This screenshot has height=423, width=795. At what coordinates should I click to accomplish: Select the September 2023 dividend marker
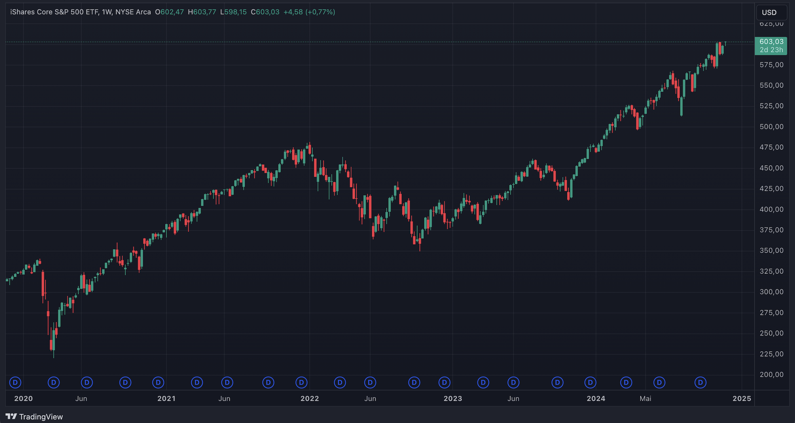click(x=557, y=383)
